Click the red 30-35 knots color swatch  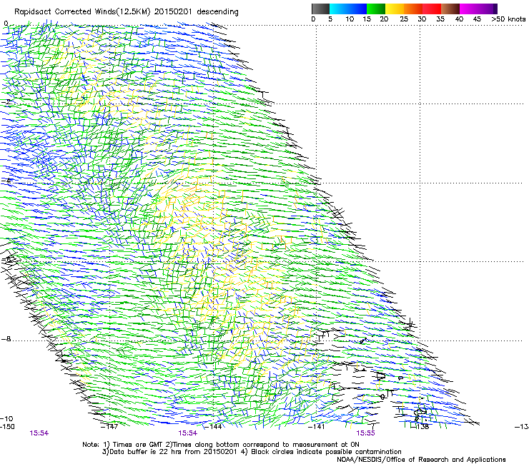(432, 9)
